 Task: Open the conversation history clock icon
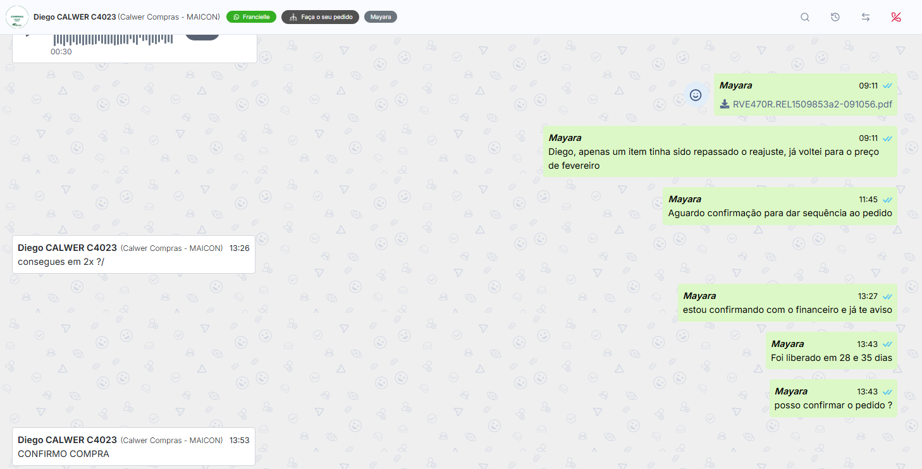click(835, 17)
